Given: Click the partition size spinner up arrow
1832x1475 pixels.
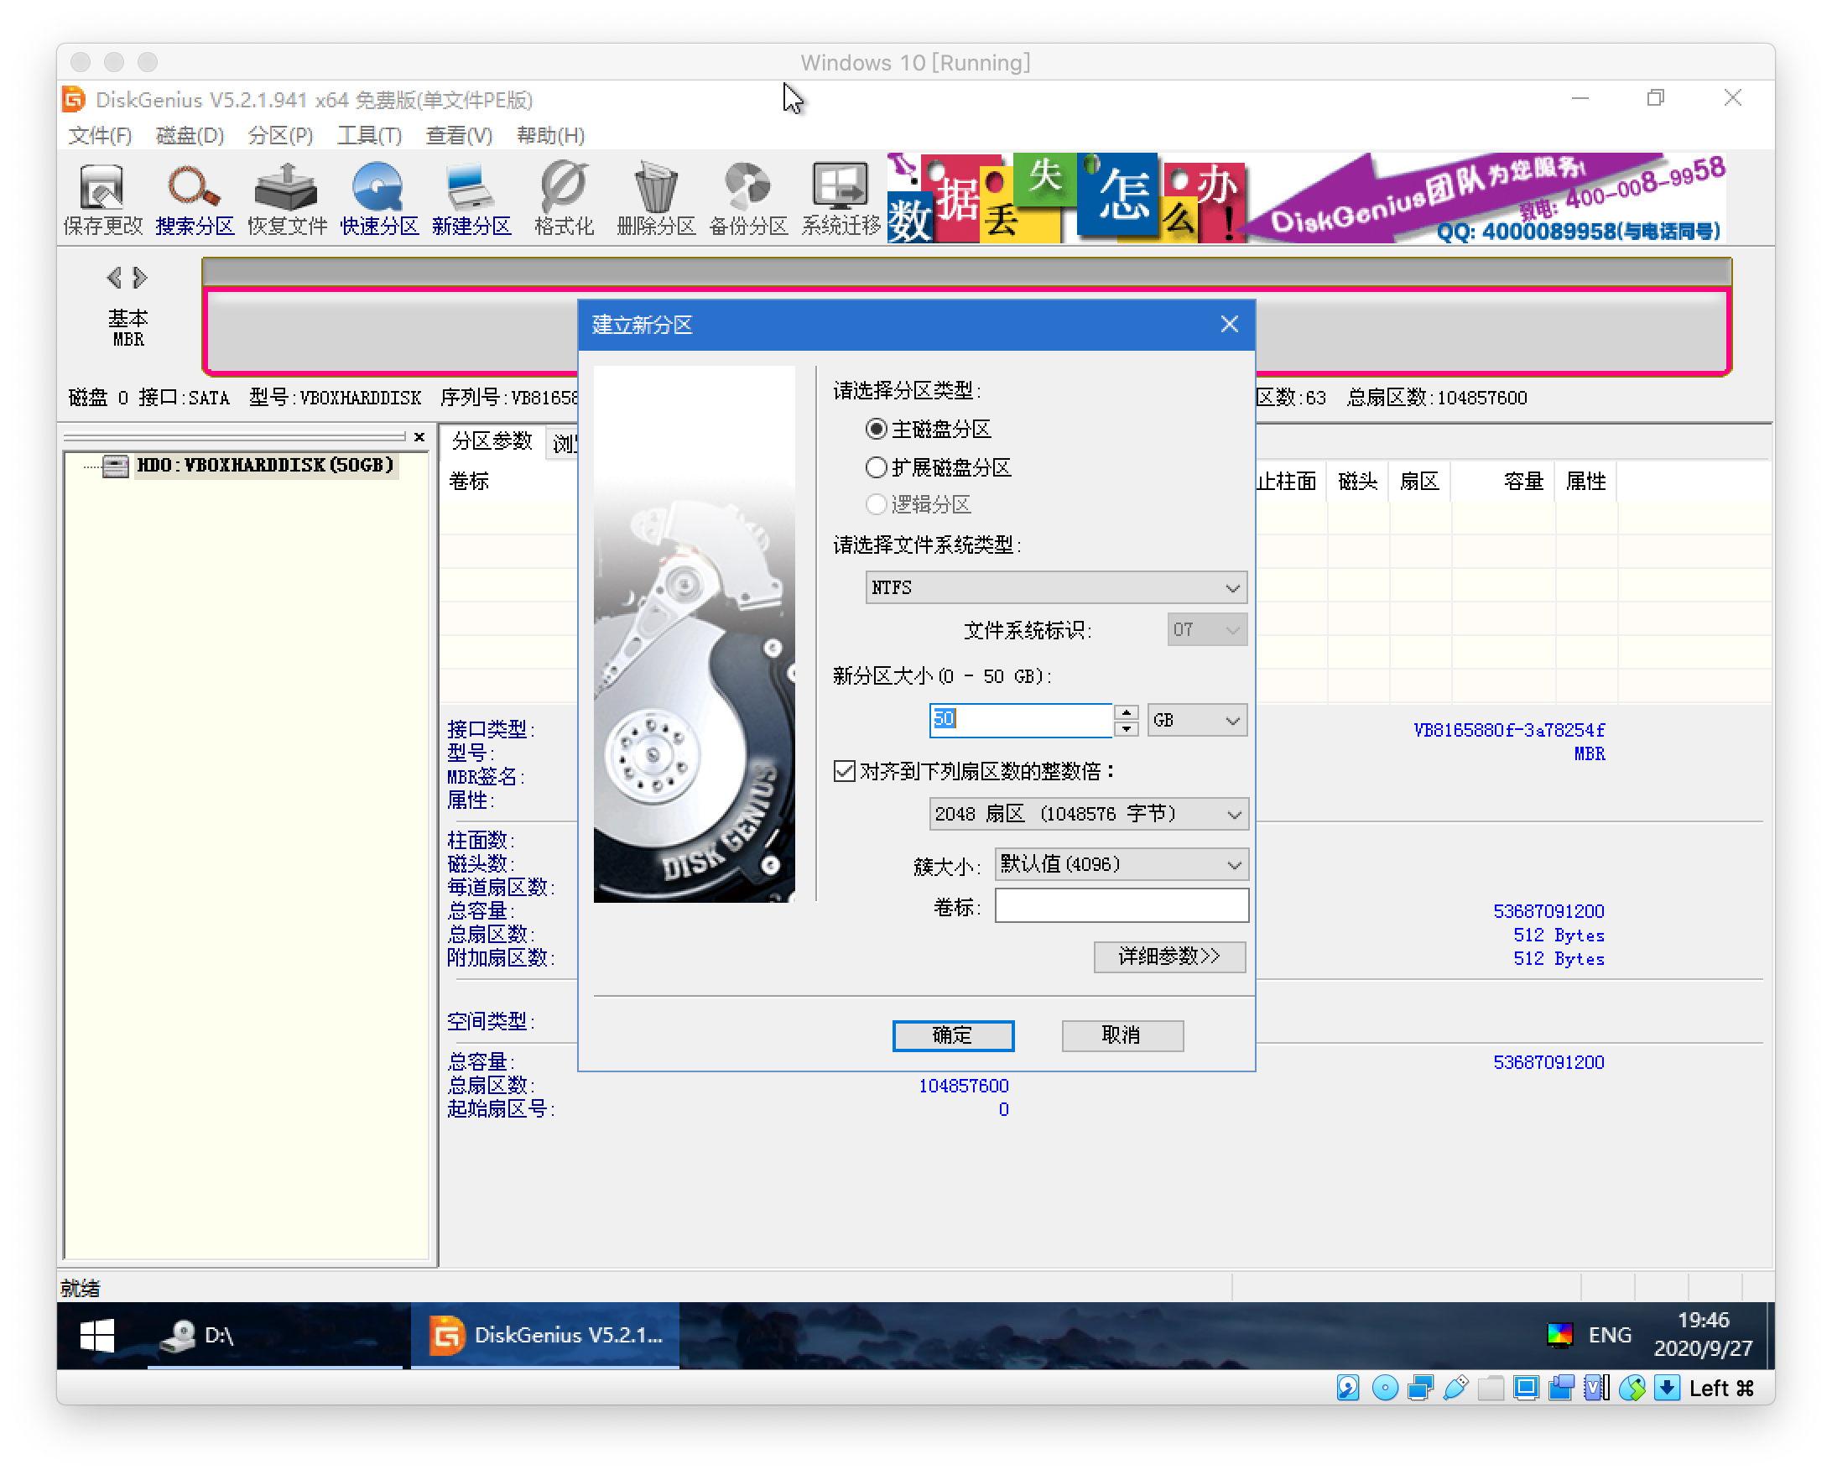Looking at the screenshot, I should pos(1127,712).
